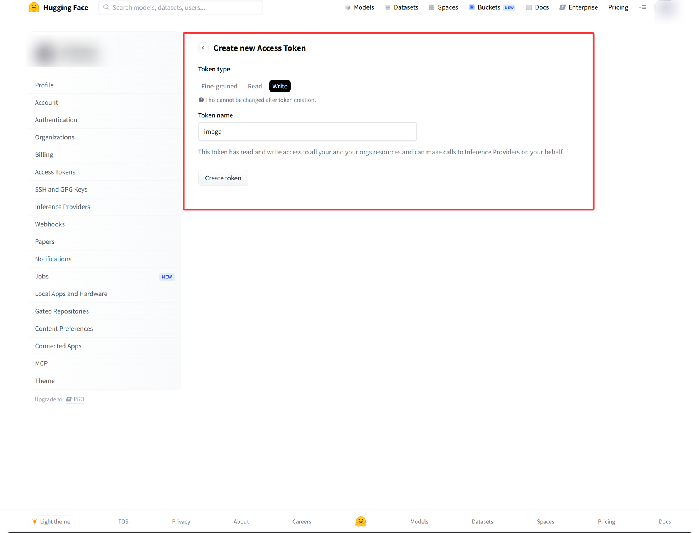The height and width of the screenshot is (533, 699).
Task: Open the blurred user avatar menu
Action: (x=667, y=9)
